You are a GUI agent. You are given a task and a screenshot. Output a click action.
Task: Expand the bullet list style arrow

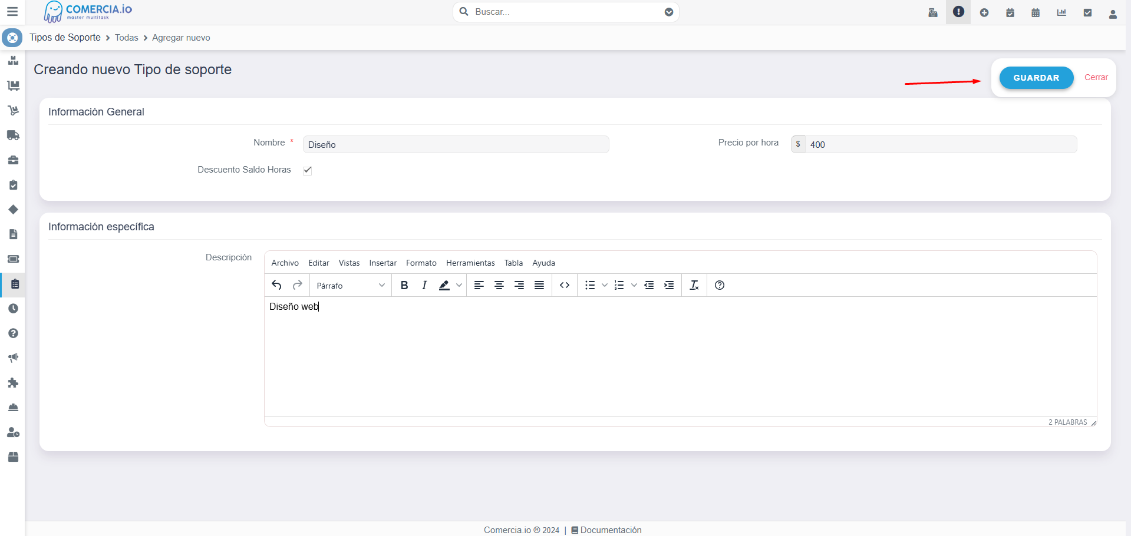pyautogui.click(x=605, y=285)
